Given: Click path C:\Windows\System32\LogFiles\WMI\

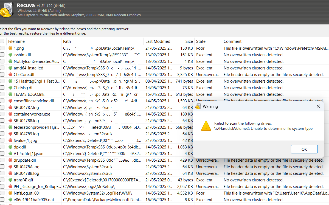Looking at the screenshot, I should (x=98, y=193).
